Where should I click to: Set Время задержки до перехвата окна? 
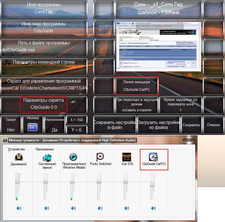180,105
